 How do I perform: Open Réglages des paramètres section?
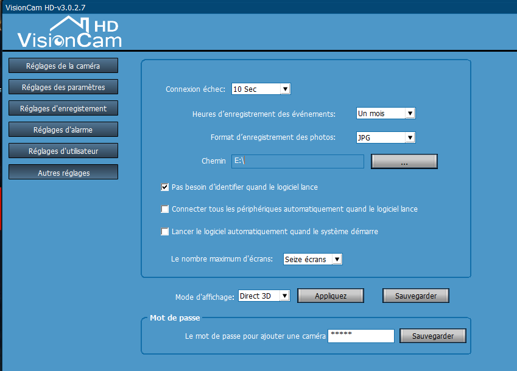point(63,87)
